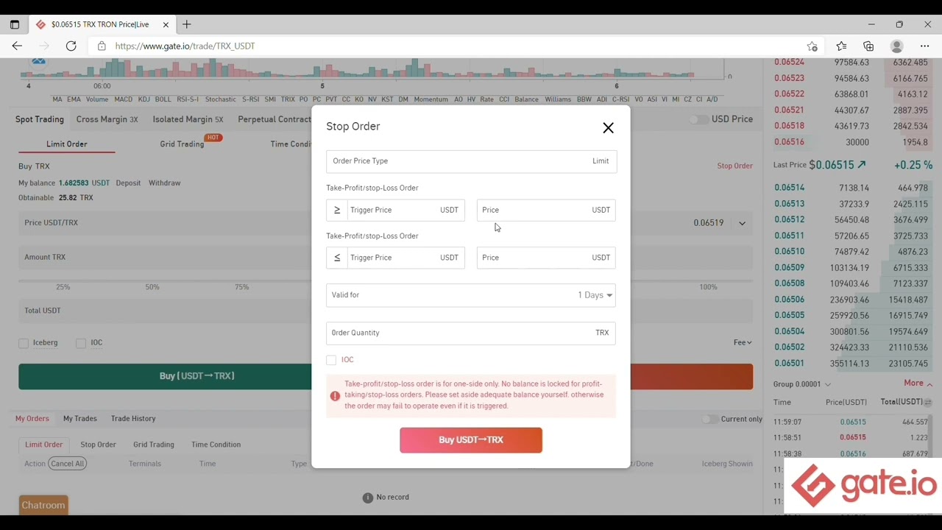Click the red Stop Order link
Screen dimensions: 942x530
pos(735,166)
